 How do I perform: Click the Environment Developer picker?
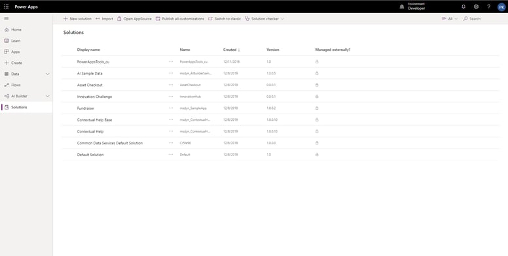pyautogui.click(x=412, y=7)
